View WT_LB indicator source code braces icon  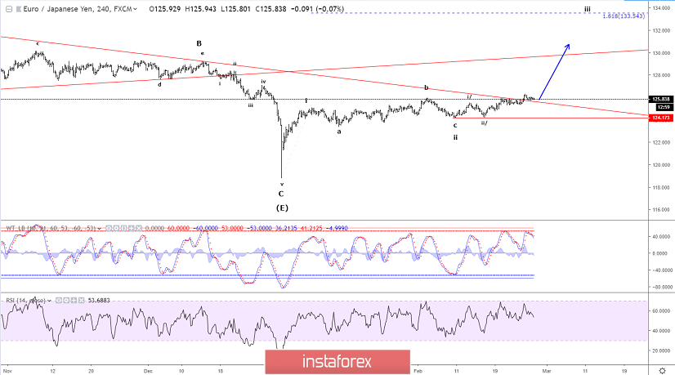pyautogui.click(x=123, y=228)
